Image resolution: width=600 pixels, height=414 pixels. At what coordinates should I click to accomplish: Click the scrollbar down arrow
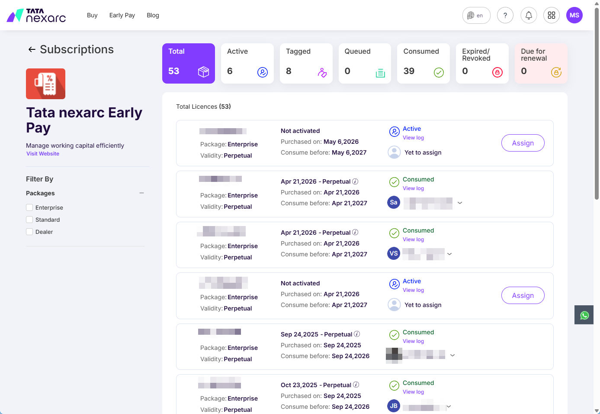click(x=597, y=411)
